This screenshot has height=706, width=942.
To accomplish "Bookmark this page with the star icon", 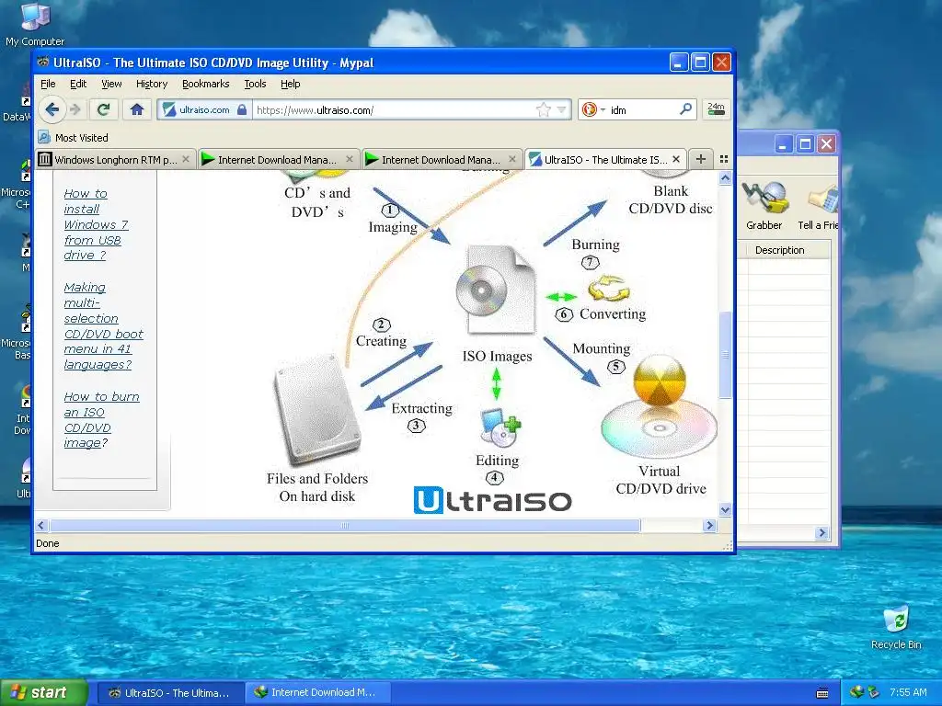I will [x=543, y=110].
